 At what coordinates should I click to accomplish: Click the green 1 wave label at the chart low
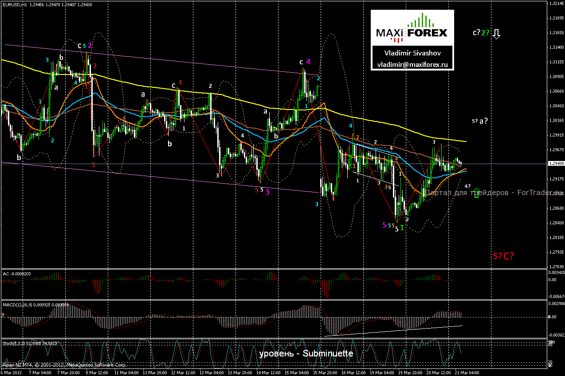tap(402, 227)
